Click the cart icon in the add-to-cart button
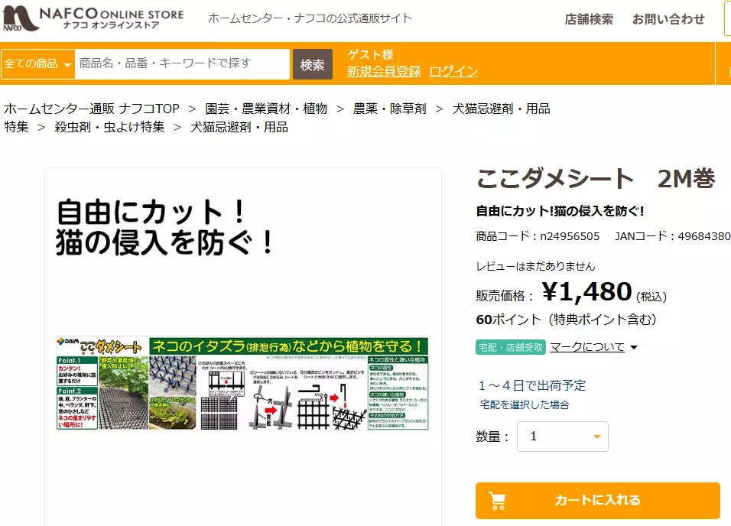The width and height of the screenshot is (731, 526). click(498, 501)
